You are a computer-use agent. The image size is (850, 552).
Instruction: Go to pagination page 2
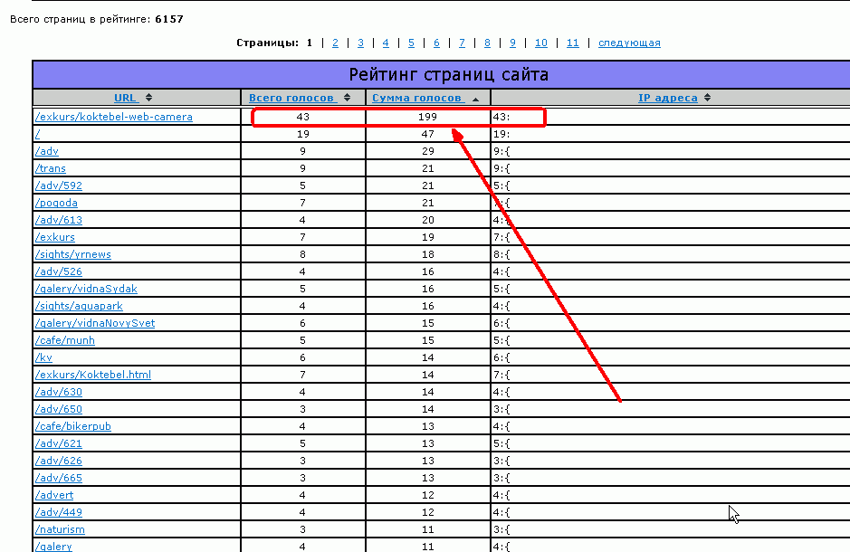pyautogui.click(x=335, y=43)
